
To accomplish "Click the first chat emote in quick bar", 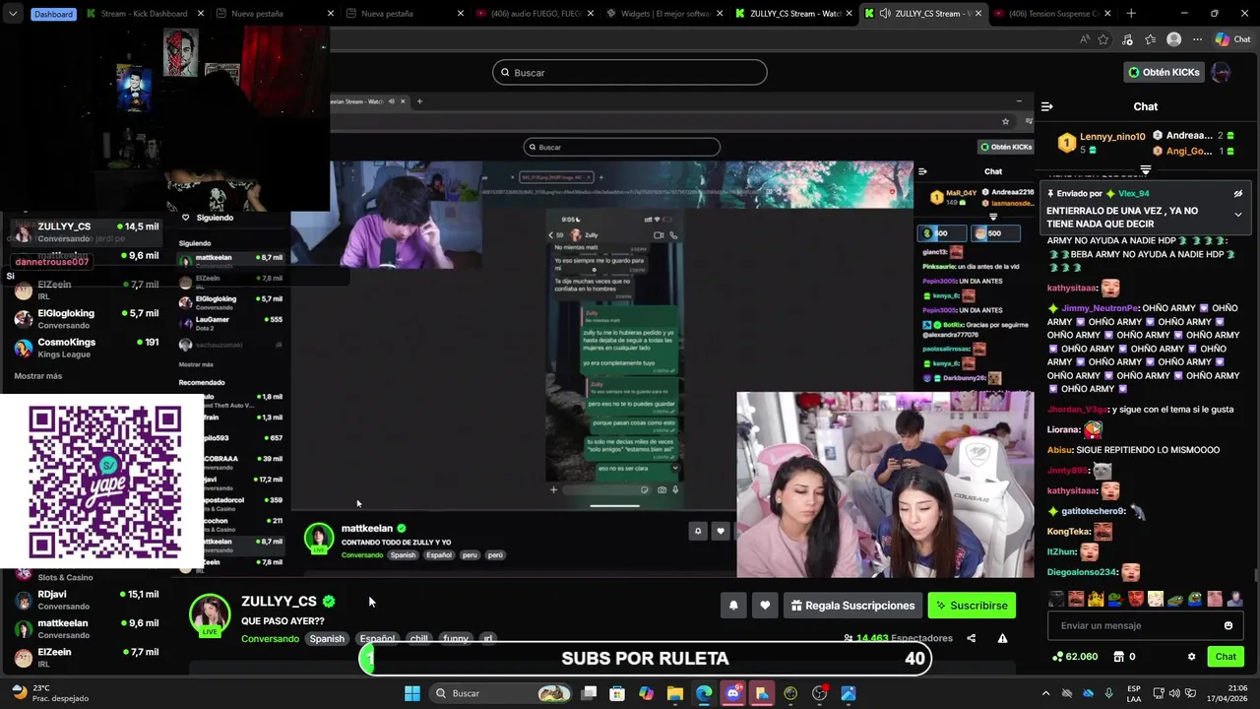I will click(x=1057, y=599).
